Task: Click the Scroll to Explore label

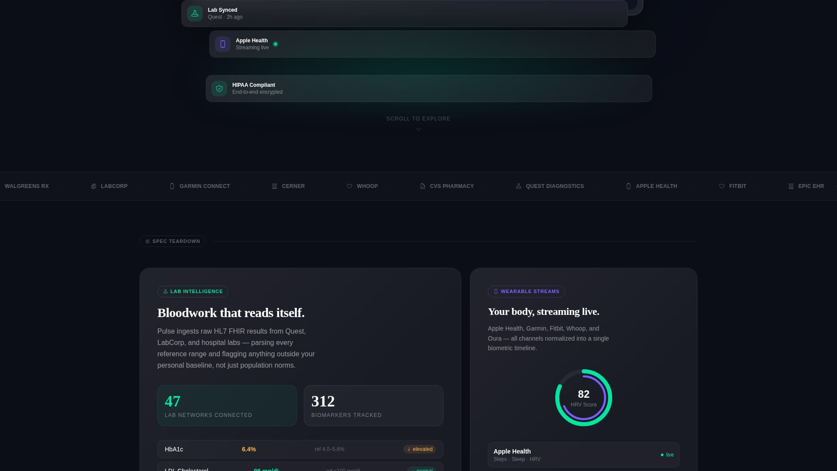Action: click(x=418, y=119)
